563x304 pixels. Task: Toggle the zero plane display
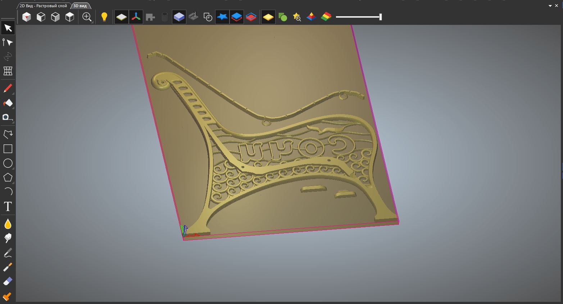[x=122, y=17]
